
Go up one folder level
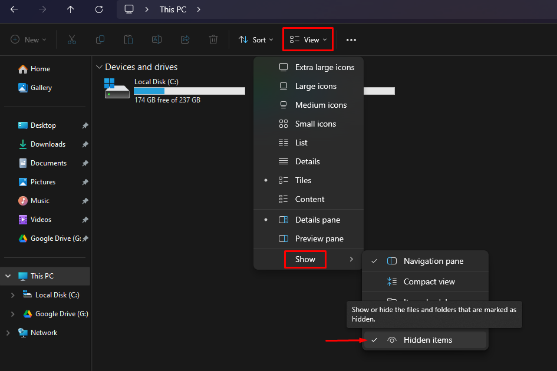click(70, 9)
